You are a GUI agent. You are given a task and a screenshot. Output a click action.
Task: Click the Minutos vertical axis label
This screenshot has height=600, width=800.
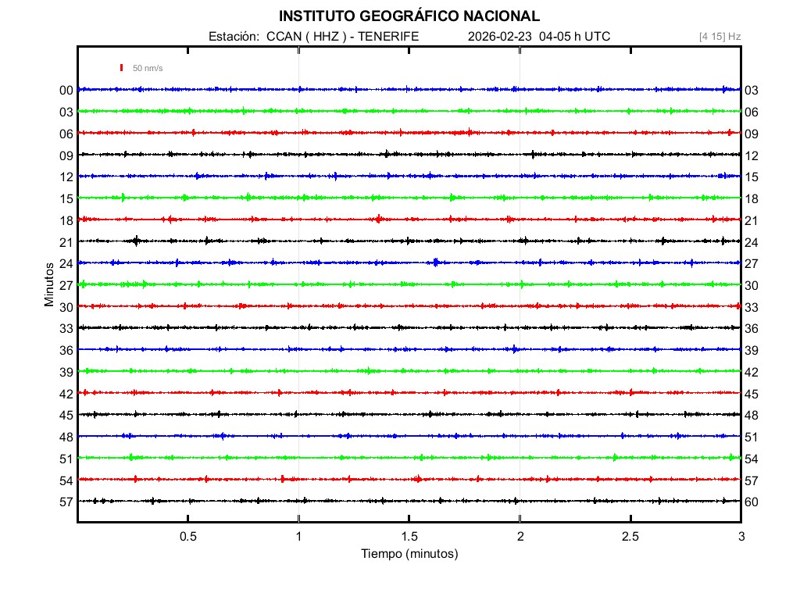coord(48,281)
